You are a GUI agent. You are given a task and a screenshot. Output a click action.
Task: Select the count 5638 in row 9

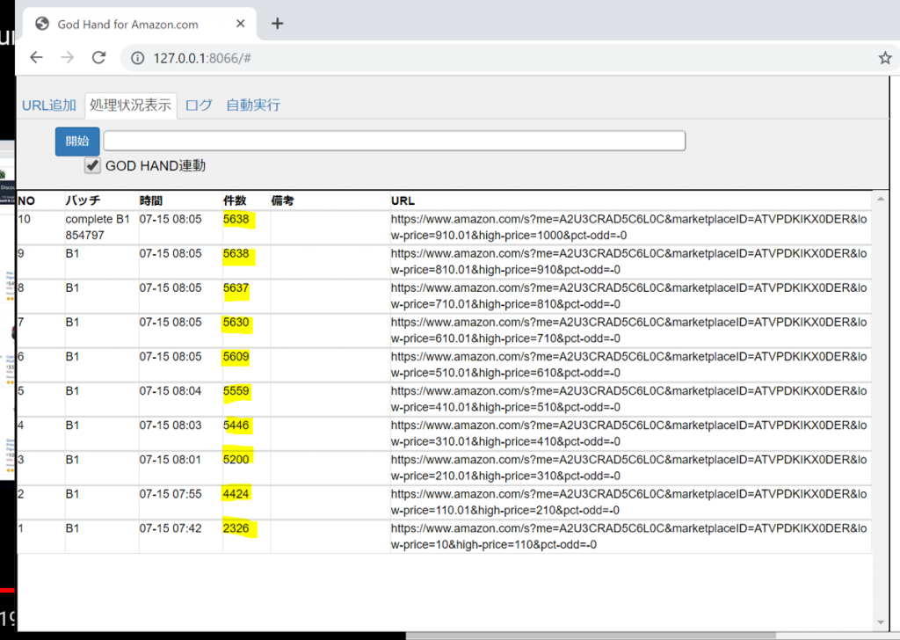click(x=236, y=254)
